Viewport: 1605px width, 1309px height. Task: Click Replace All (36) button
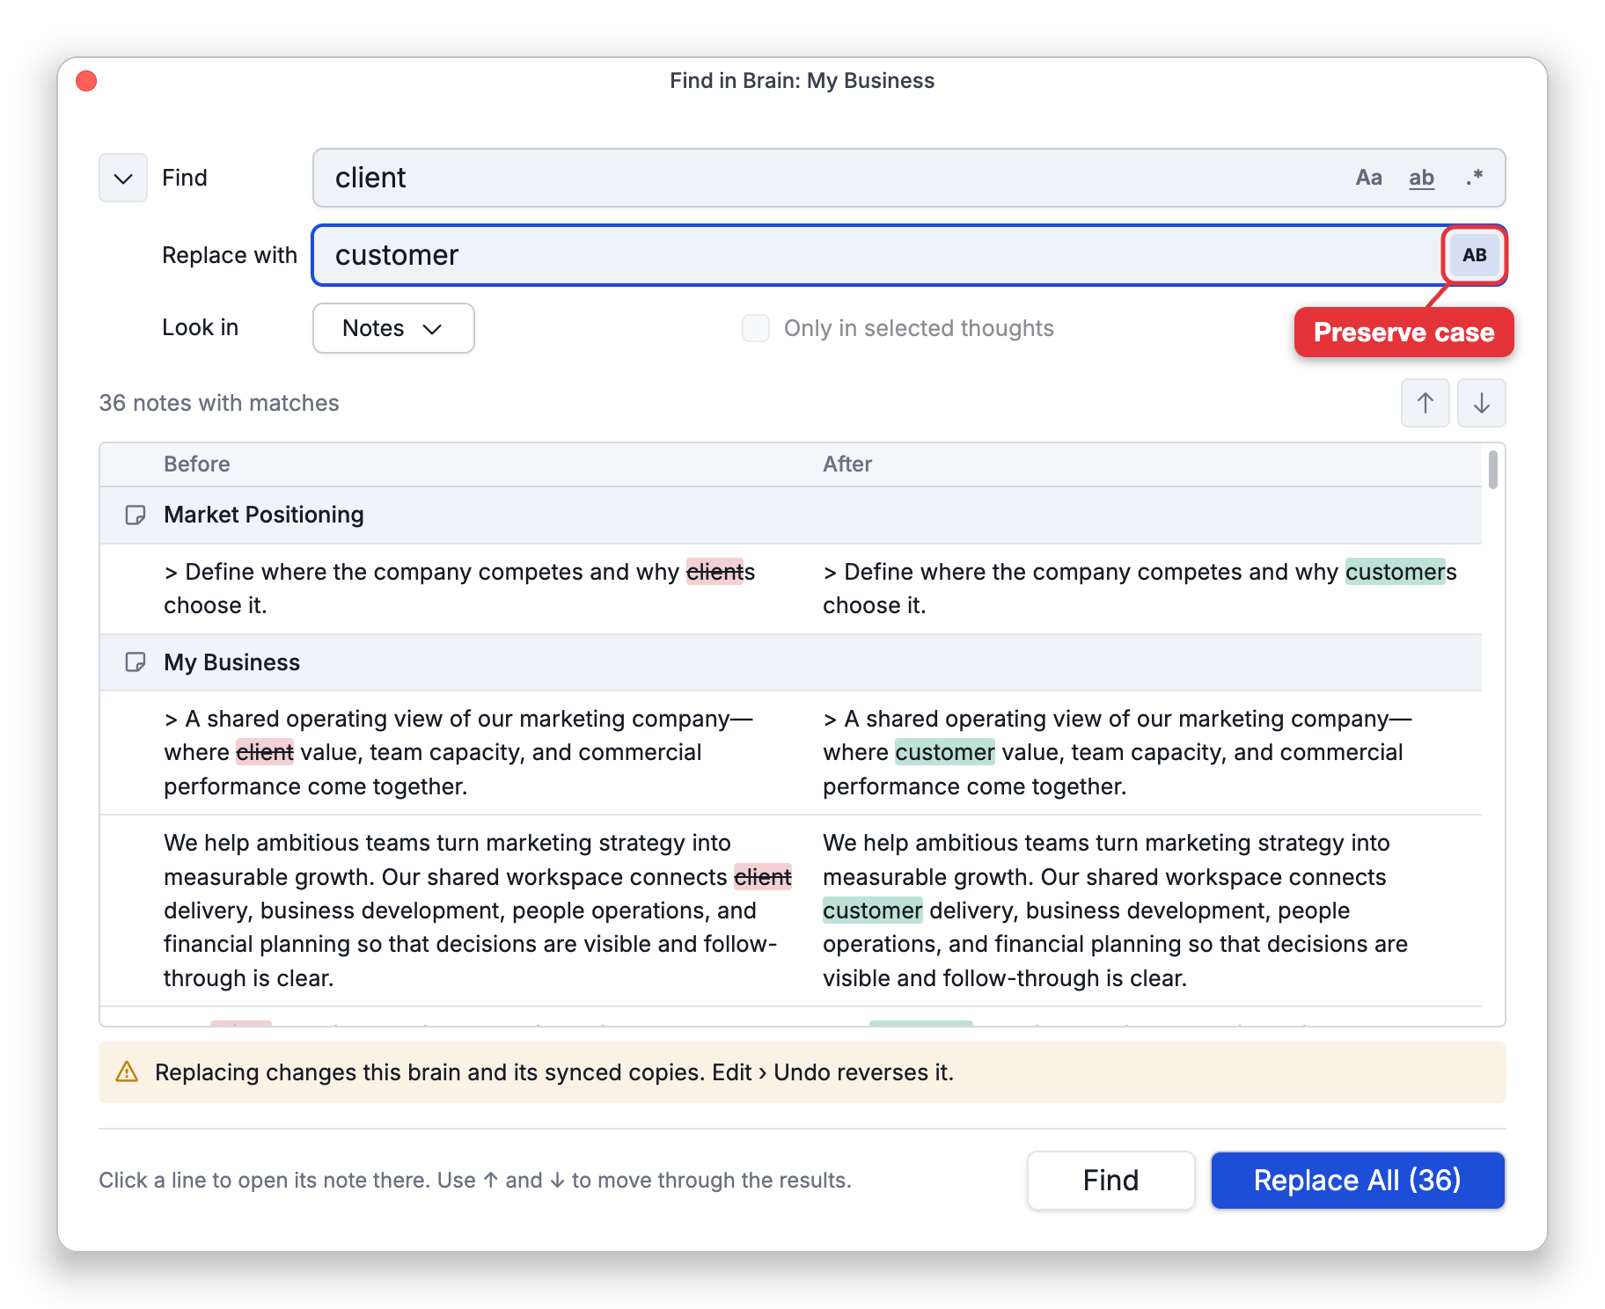[1358, 1181]
